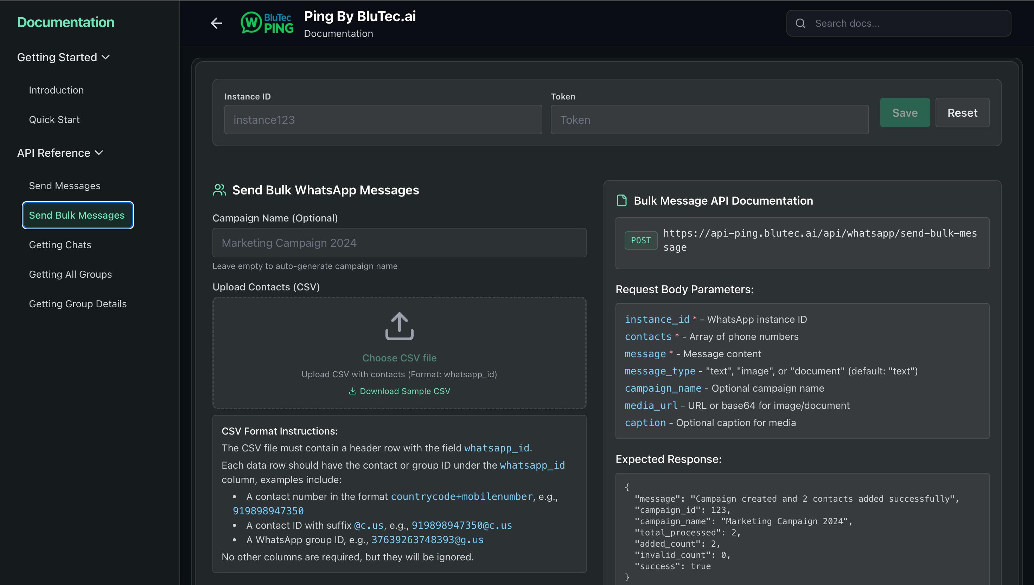Click the Campaign Name input field
Screen dimensions: 1034x585
[x=398, y=242]
